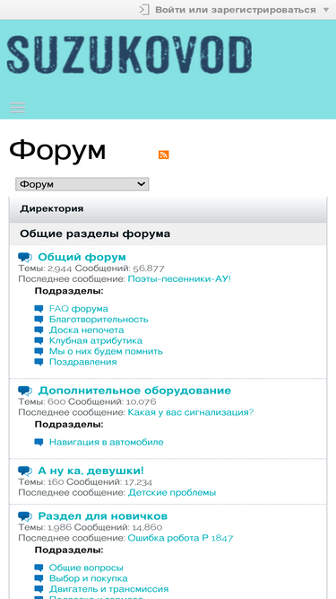The height and width of the screenshot is (599, 336).
Task: Click Дополнительное оборудование chat icon
Action: (x=25, y=391)
